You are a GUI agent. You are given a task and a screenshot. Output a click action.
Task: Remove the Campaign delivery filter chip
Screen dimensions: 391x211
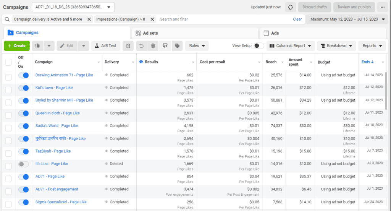coord(89,19)
